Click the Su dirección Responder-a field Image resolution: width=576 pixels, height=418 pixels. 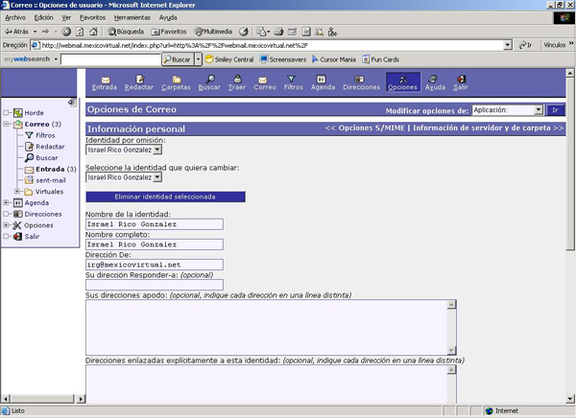click(155, 285)
